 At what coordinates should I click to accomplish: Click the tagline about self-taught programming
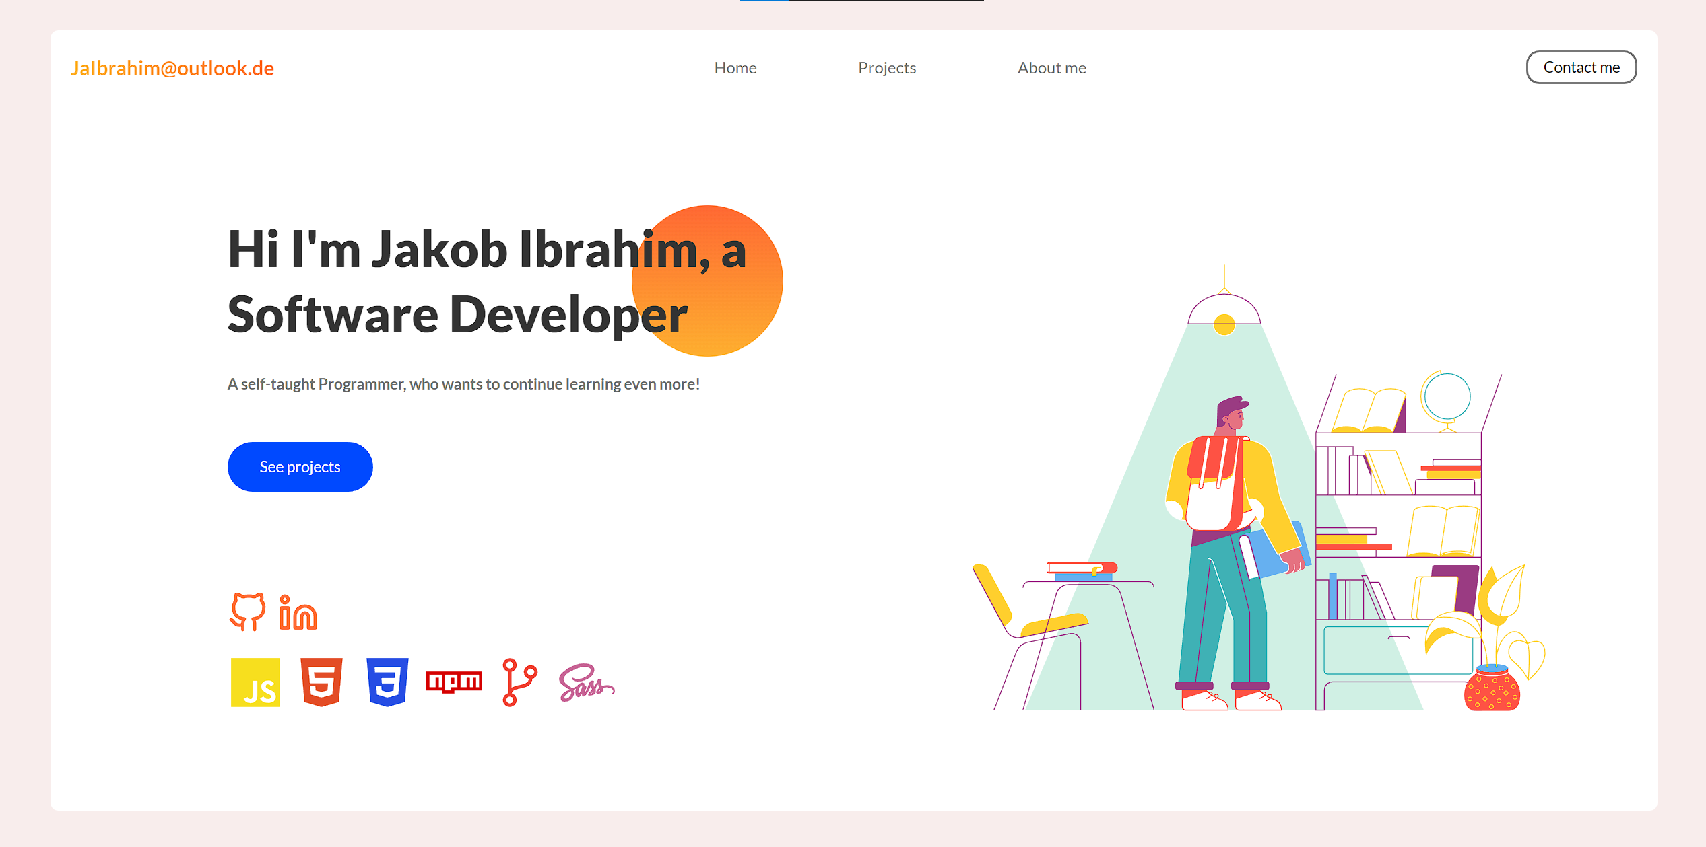point(463,383)
